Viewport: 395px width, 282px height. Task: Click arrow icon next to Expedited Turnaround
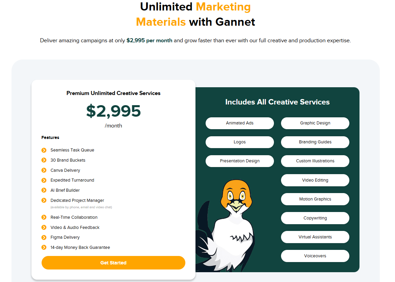click(44, 180)
